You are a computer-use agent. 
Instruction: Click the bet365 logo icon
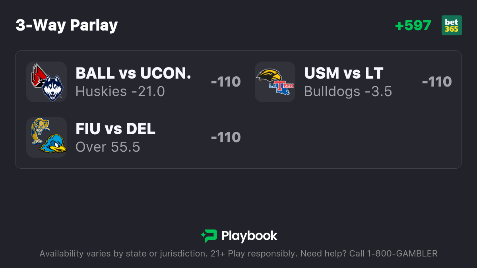pos(452,25)
